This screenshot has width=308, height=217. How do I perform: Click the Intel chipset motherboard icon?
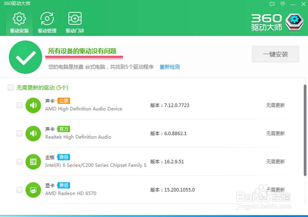tap(33, 162)
